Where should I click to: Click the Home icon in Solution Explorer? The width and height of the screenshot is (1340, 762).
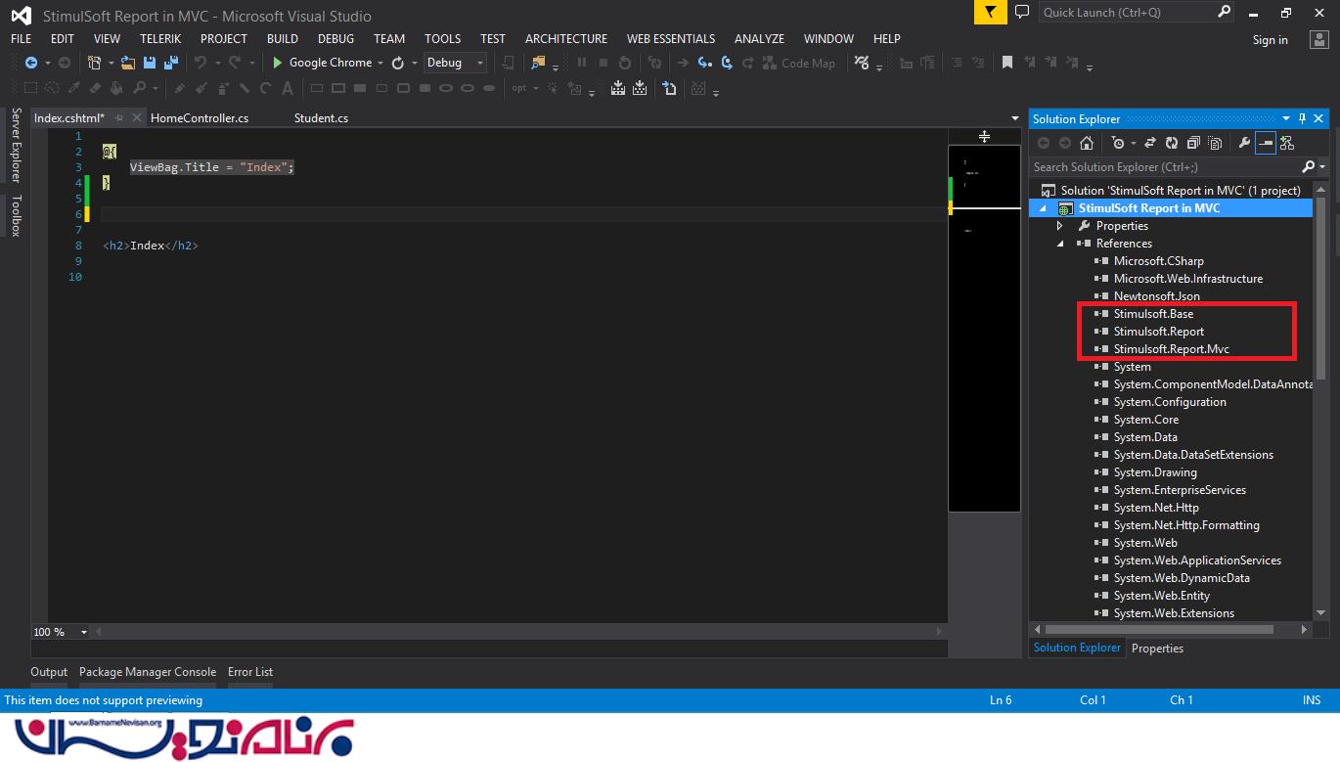[1086, 143]
